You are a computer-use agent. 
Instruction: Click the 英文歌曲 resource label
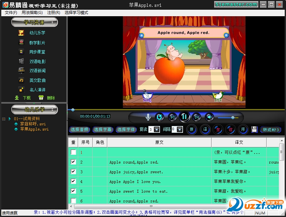(x=38, y=80)
